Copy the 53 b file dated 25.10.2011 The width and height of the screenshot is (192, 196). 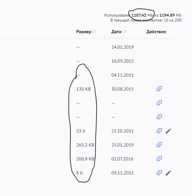click(159, 131)
